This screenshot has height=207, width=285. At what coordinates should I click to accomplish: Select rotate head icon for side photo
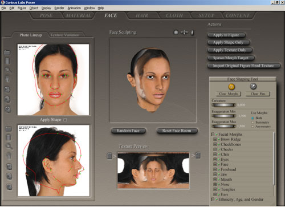coord(9,167)
